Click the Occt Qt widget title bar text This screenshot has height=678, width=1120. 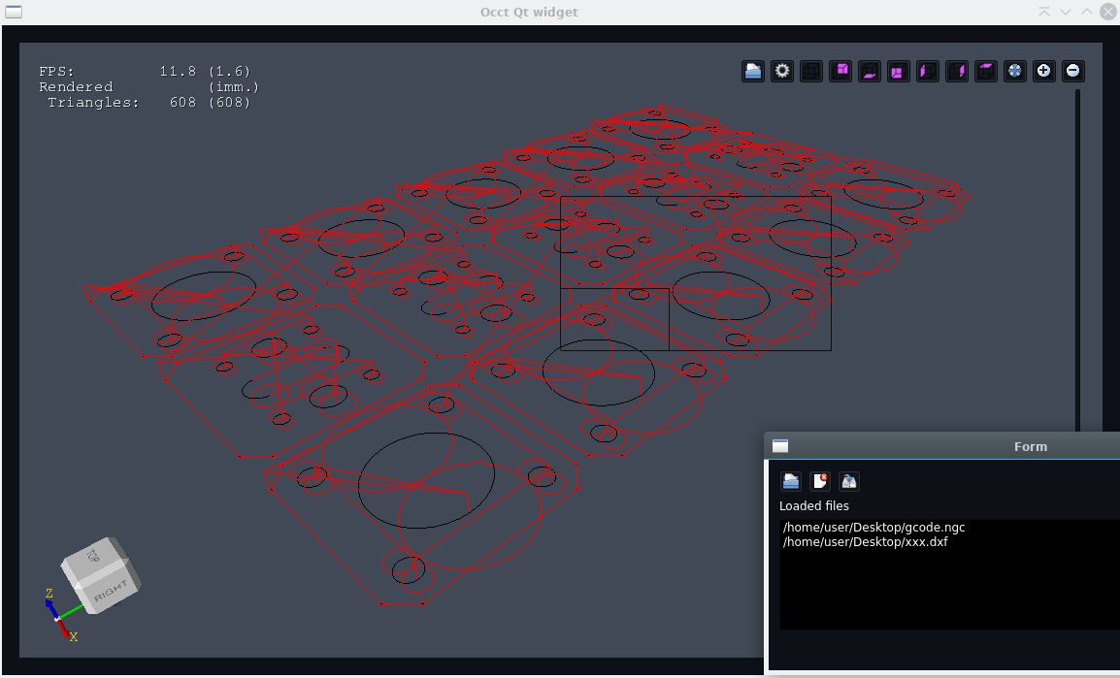(529, 13)
